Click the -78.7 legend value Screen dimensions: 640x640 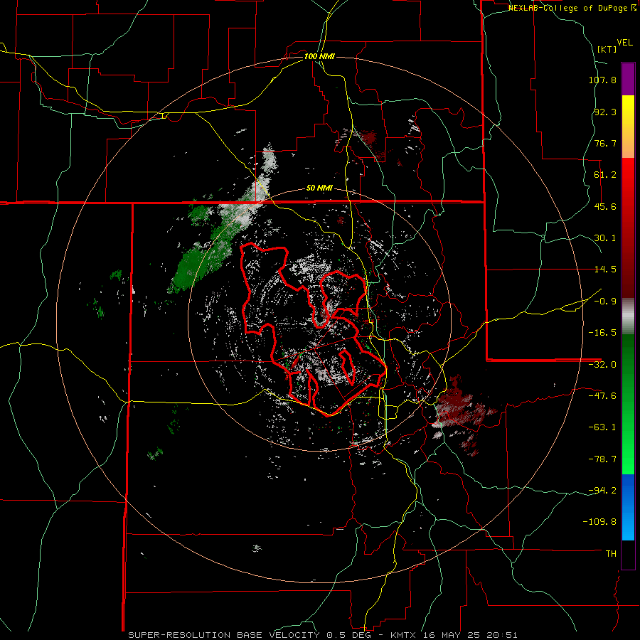click(x=602, y=459)
